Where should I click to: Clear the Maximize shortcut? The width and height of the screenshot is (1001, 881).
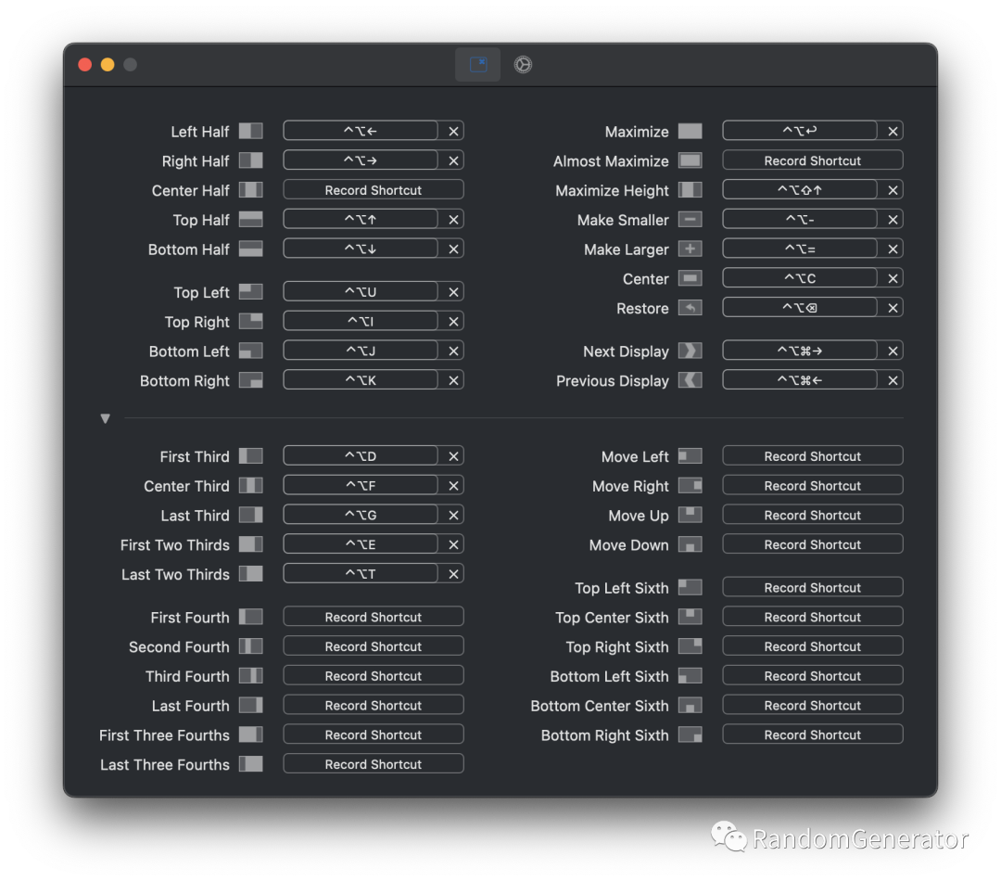[x=893, y=131]
